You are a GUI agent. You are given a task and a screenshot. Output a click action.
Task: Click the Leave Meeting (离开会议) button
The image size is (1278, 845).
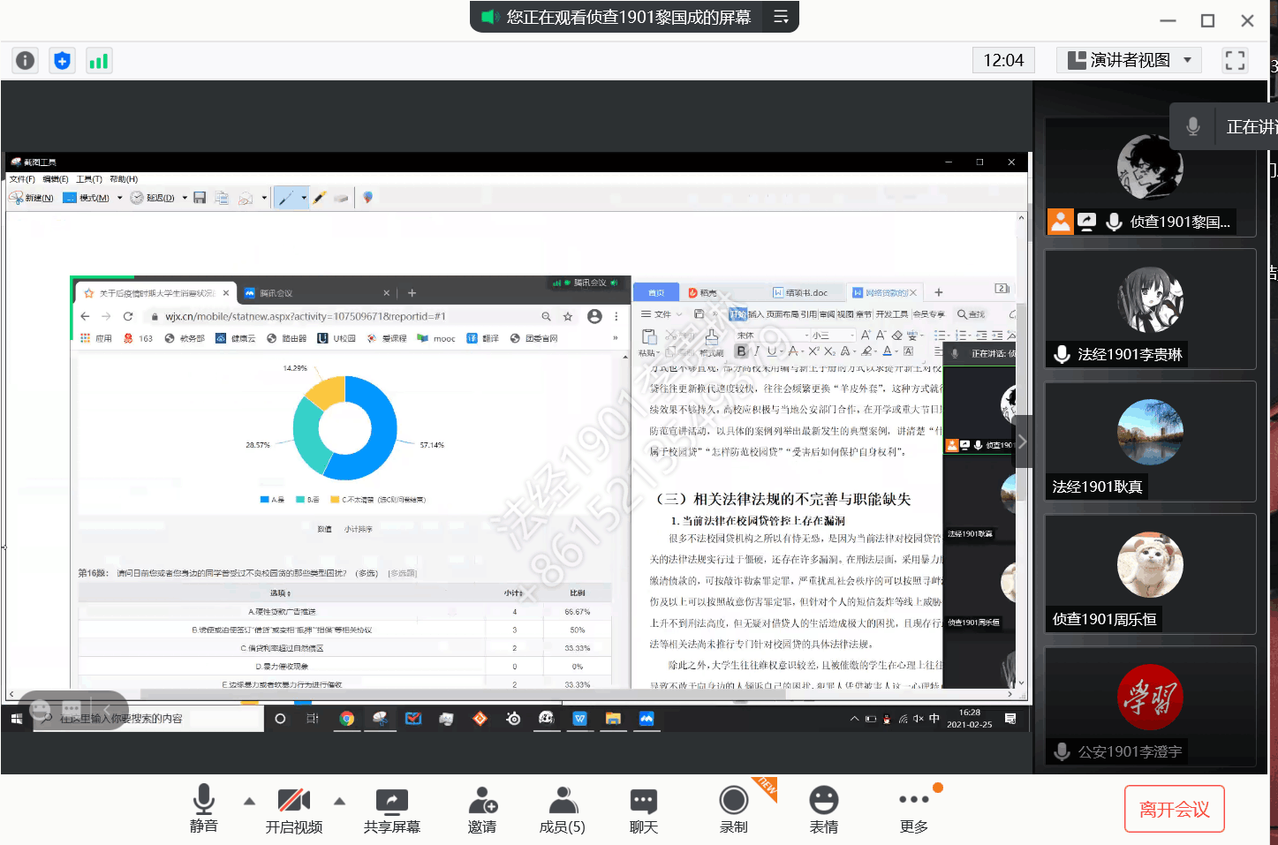coord(1174,809)
